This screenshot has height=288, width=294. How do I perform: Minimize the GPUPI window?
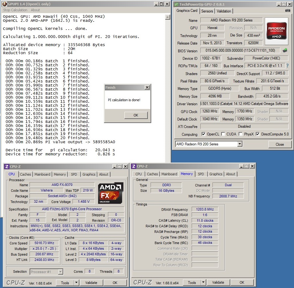coord(156,4)
